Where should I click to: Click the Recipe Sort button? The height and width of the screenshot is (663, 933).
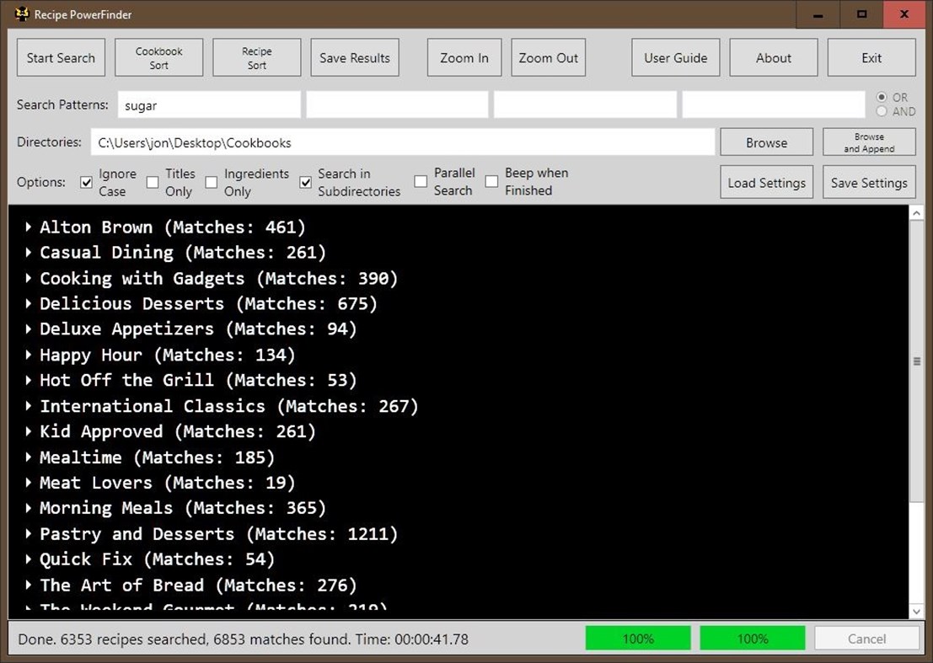coord(256,57)
